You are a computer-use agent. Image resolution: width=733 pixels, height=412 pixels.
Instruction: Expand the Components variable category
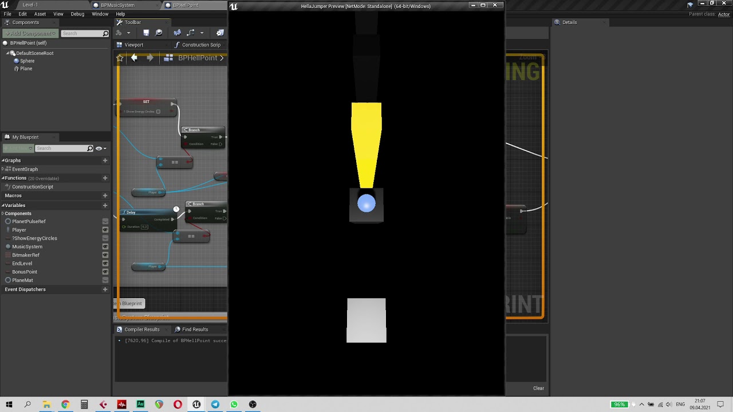click(x=3, y=213)
